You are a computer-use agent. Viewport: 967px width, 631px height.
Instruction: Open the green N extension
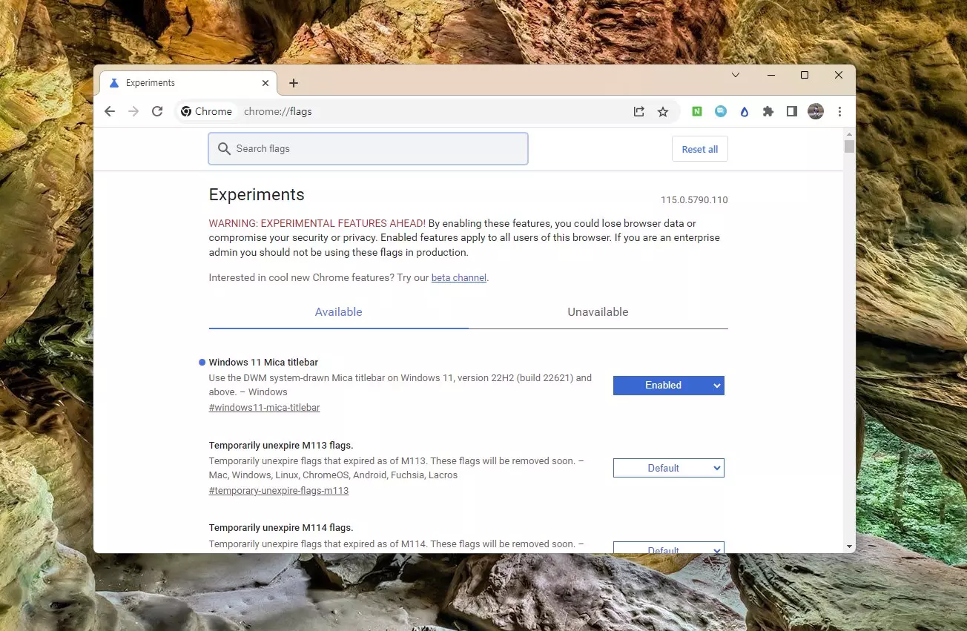tap(697, 111)
